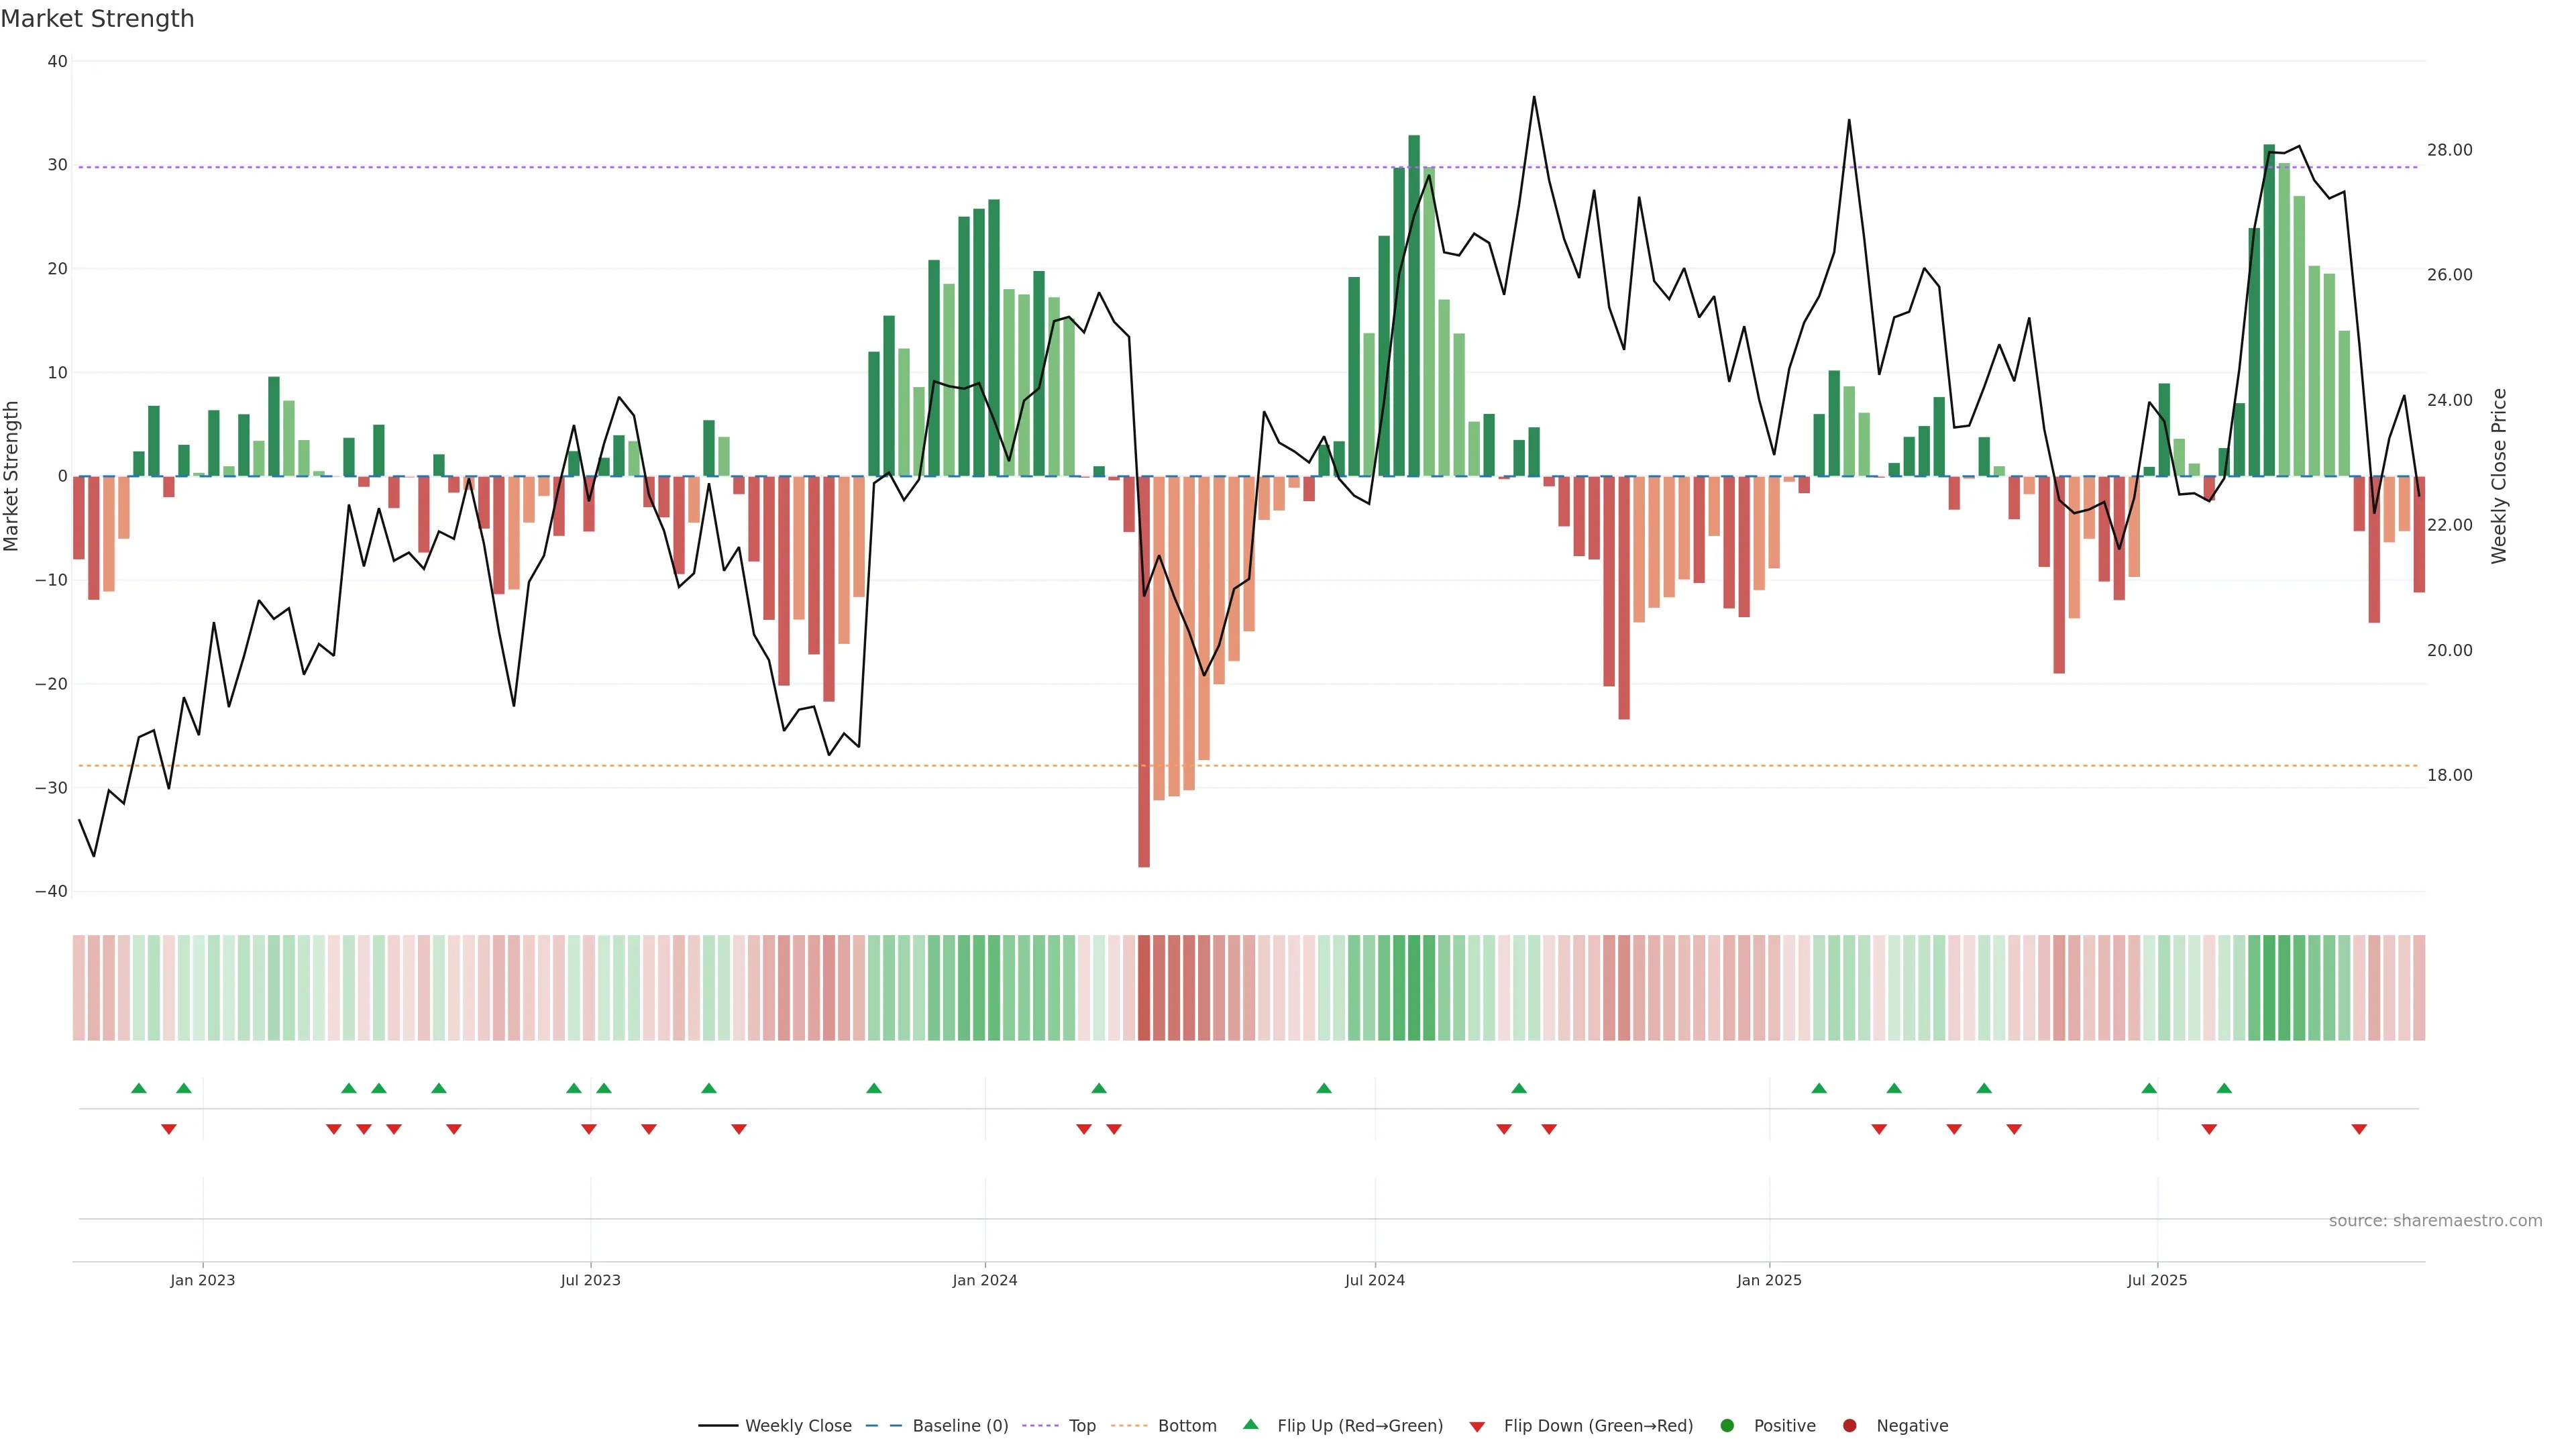Click the Weekly Close Price axis title
This screenshot has width=2576, height=1449.
[2499, 476]
